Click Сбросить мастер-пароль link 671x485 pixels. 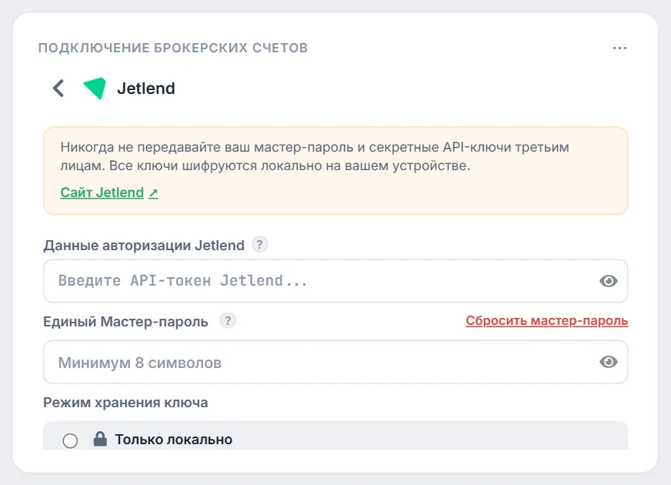point(547,320)
